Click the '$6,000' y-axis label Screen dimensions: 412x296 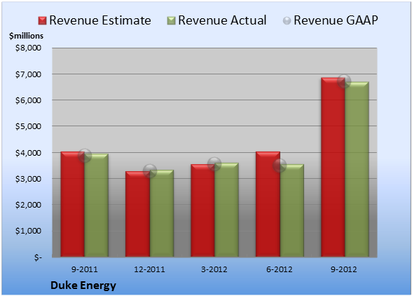click(28, 100)
